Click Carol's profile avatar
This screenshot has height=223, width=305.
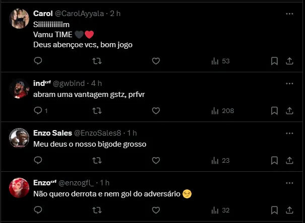click(x=19, y=19)
